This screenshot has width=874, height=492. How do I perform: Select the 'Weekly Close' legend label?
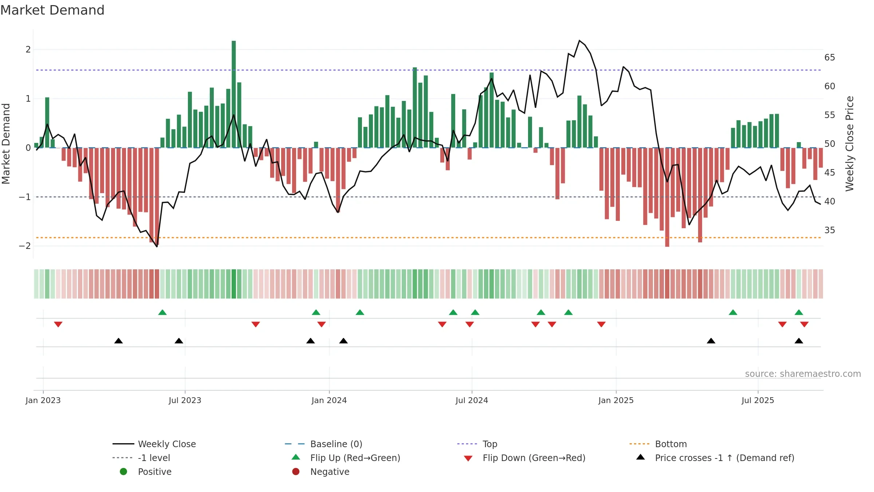[167, 444]
